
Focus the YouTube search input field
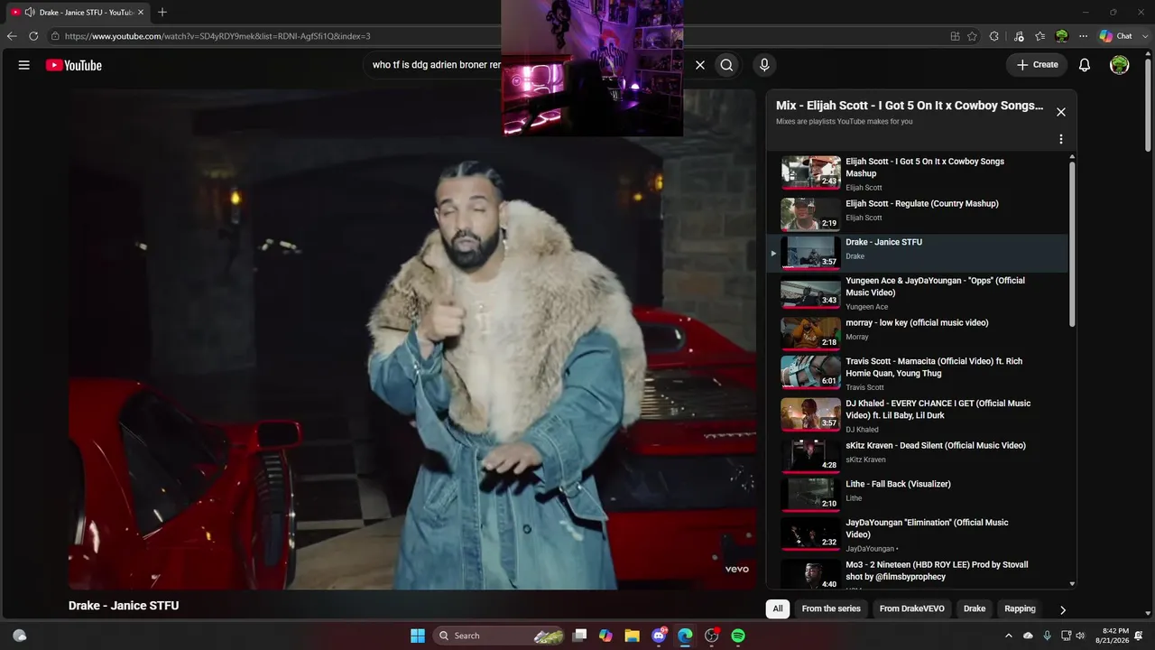438,65
